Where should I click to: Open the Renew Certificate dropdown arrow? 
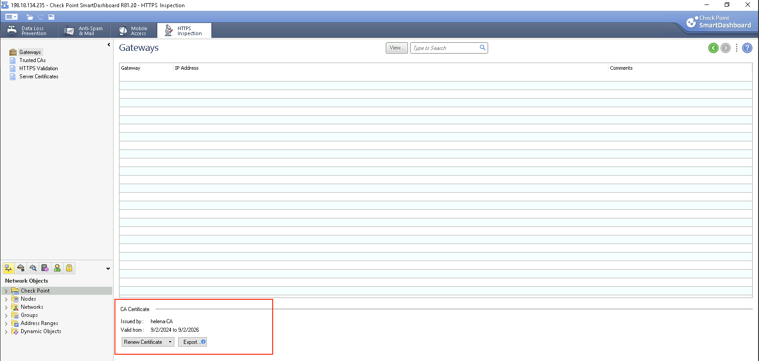170,342
